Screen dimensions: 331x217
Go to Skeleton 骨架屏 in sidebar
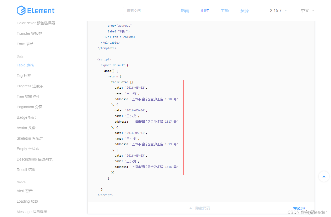(x=30, y=138)
